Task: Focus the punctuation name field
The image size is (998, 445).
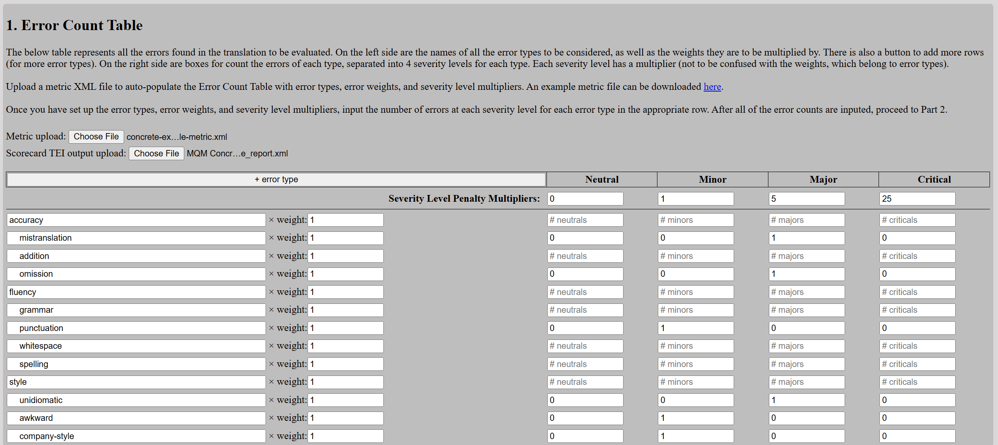Action: tap(136, 328)
